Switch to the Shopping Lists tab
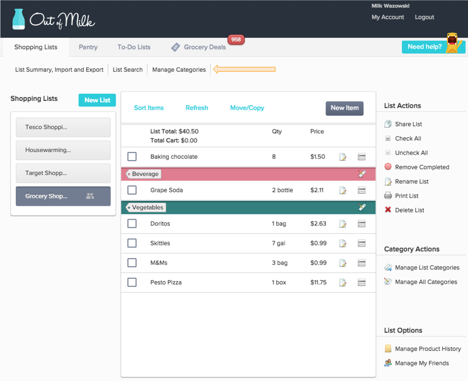Screen dimensions: 468x381 (36, 47)
